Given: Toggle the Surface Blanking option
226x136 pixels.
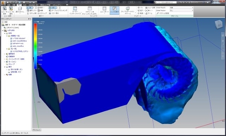Looking at the screenshot, I should click(x=58, y=11).
